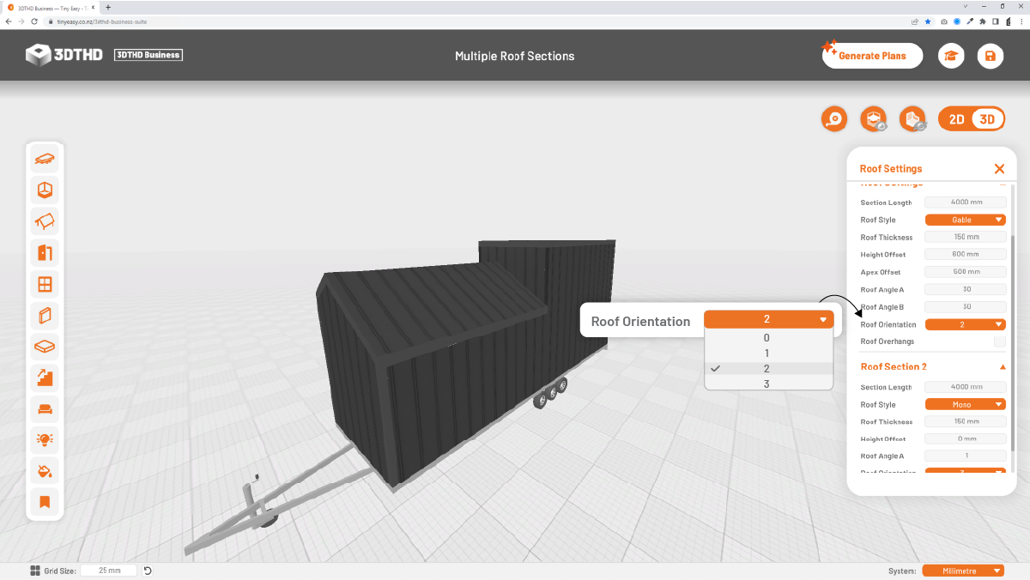Open the stairs tool
1030x580 pixels.
tap(45, 378)
